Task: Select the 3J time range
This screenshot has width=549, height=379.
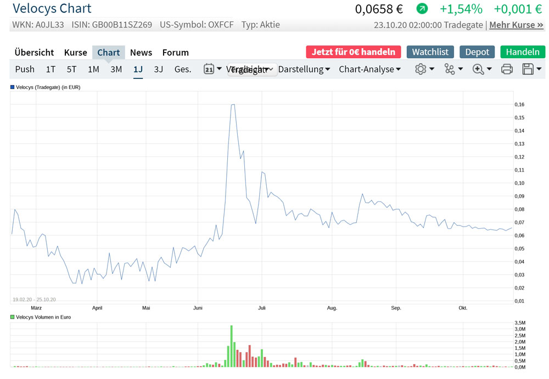Action: (159, 69)
